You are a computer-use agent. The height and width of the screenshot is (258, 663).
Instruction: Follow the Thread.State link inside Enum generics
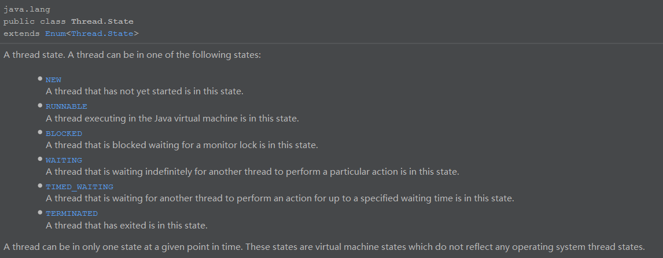coord(102,34)
